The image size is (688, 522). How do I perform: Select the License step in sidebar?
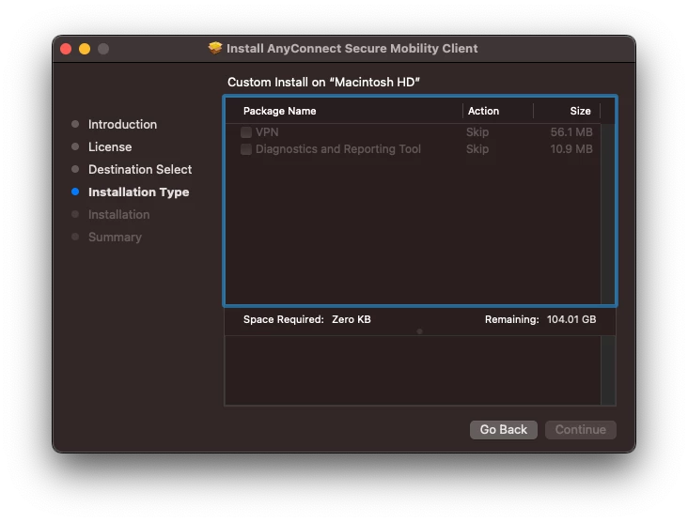110,146
